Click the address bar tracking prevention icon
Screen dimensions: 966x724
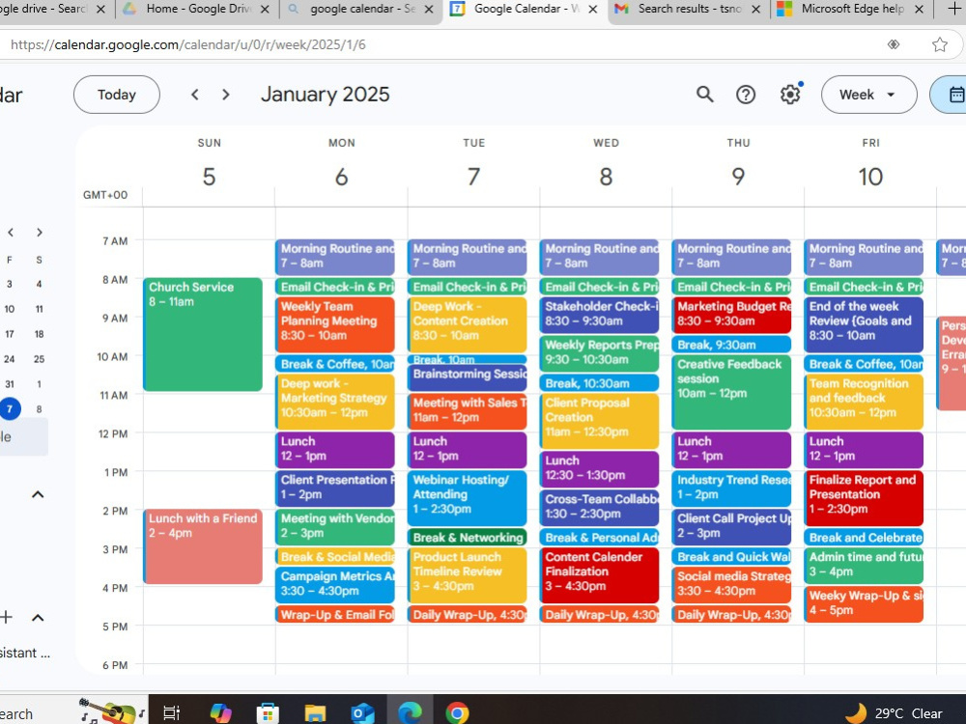click(893, 44)
